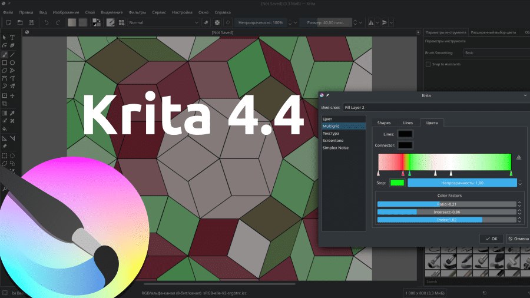Select the Crop tool
530x298 pixels.
pyautogui.click(x=4, y=104)
